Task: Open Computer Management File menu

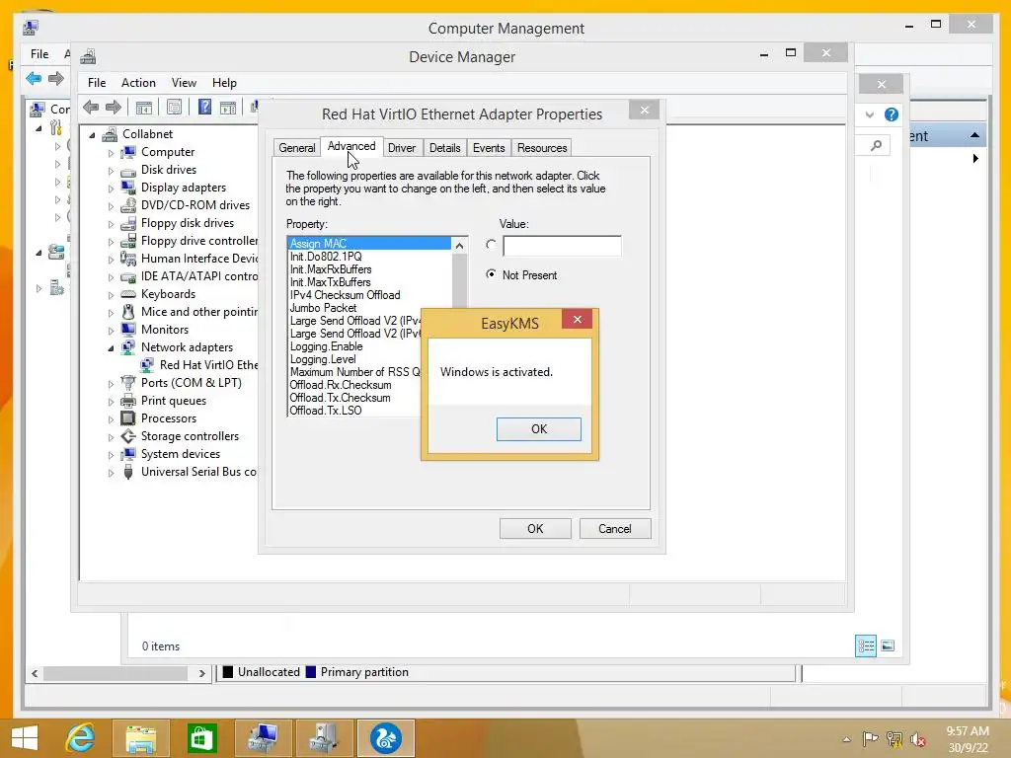Action: pos(39,54)
